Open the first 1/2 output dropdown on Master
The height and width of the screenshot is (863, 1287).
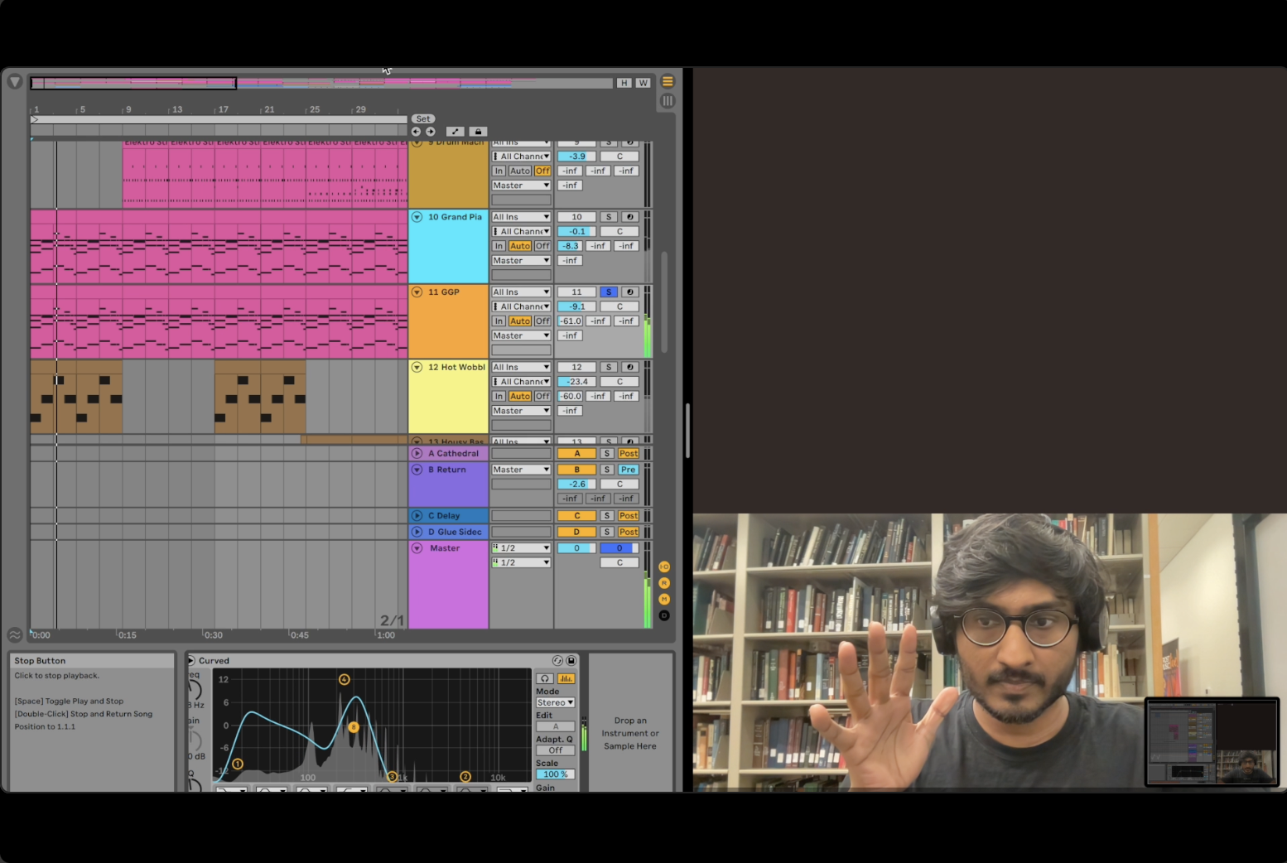521,548
